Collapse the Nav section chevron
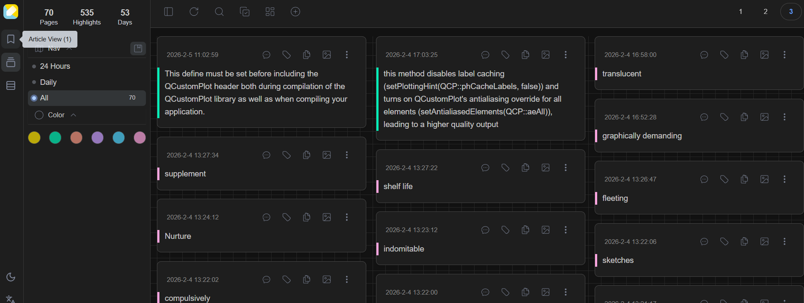Viewport: 804px width, 303px height. (70, 49)
